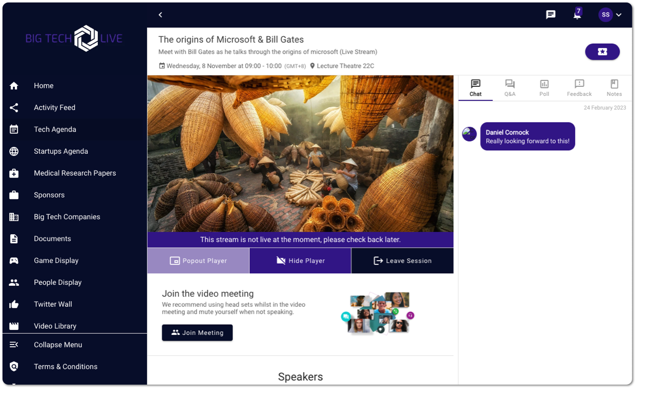Image resolution: width=655 pixels, height=399 pixels.
Task: Switch to the Q&A tab
Action: coord(510,88)
